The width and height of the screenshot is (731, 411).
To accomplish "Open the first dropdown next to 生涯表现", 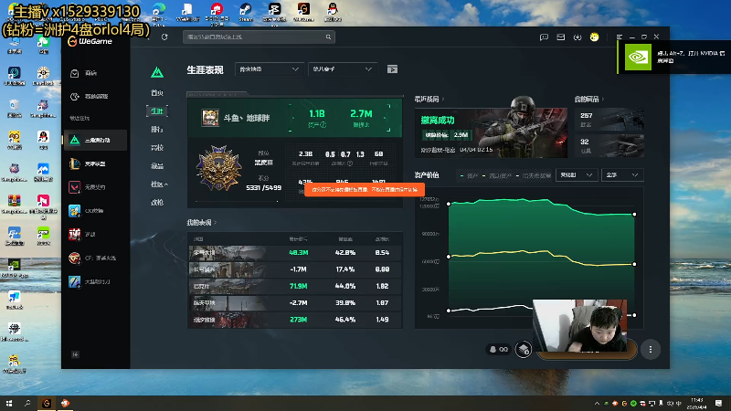I will coord(269,69).
